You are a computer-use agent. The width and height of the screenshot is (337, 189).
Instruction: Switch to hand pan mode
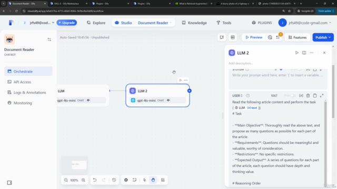pos(153,180)
